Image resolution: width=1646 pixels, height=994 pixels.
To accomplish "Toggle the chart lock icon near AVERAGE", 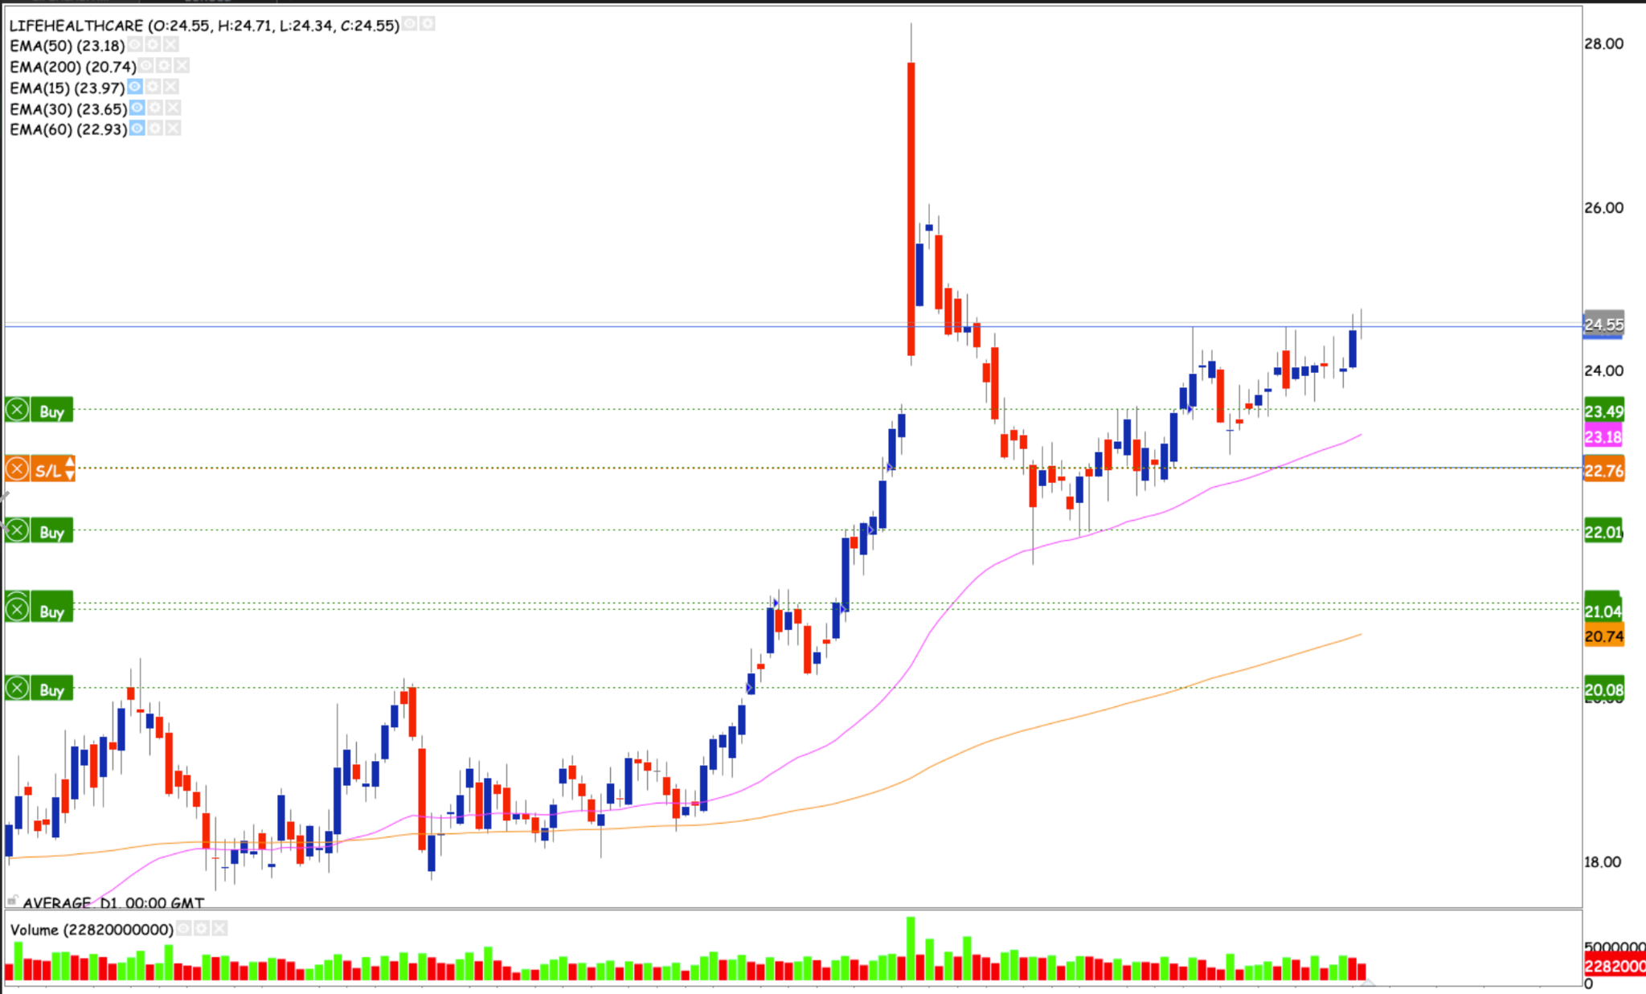I will 12,901.
